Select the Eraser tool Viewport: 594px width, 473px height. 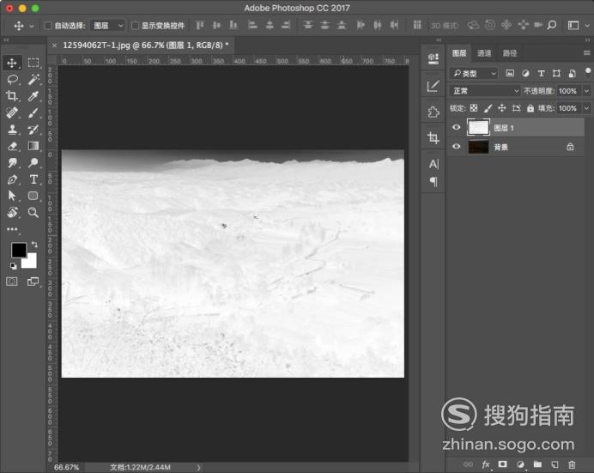pos(12,146)
